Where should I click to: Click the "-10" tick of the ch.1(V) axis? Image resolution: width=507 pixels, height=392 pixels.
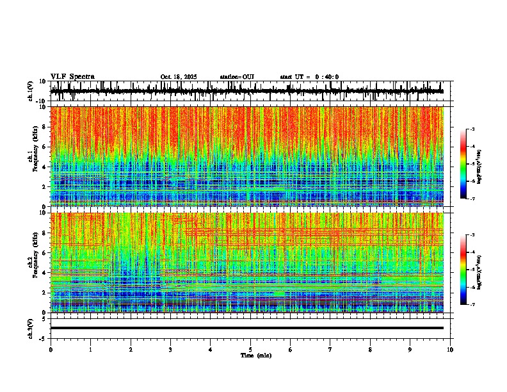(x=42, y=101)
